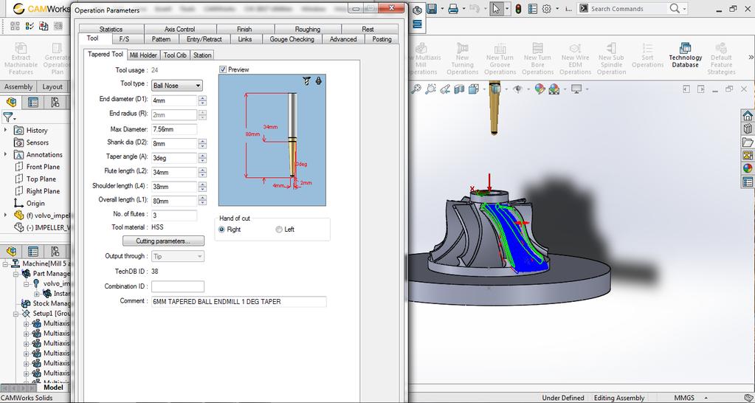Screen dimensions: 755x403
Task: Click the Rebuild traffic light icon
Action: pos(518,9)
